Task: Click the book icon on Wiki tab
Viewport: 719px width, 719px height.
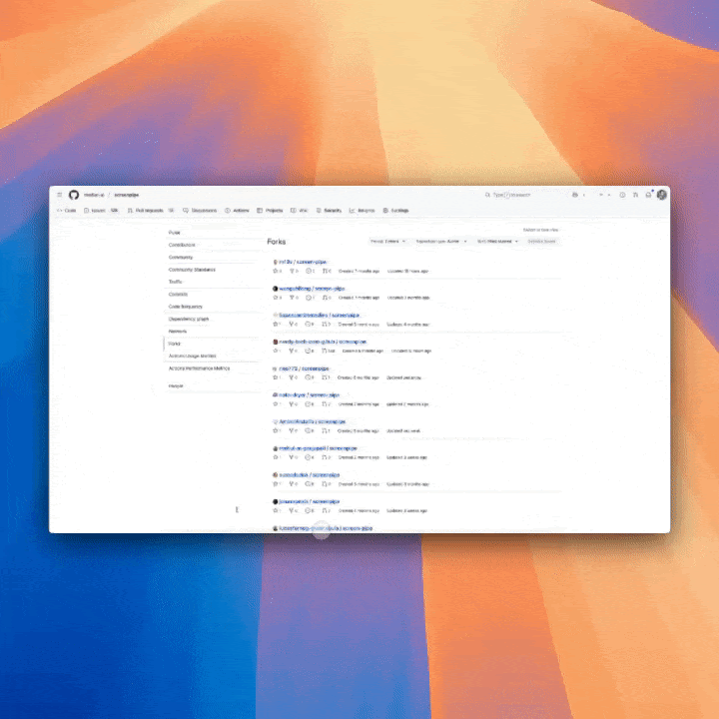Action: tap(293, 211)
